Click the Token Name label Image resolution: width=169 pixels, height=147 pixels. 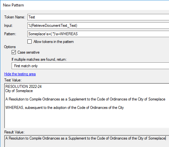[x=15, y=17]
